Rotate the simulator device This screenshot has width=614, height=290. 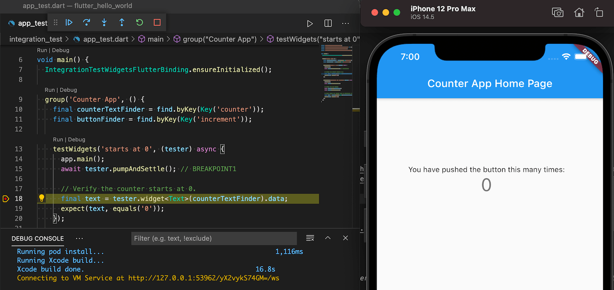[599, 13]
